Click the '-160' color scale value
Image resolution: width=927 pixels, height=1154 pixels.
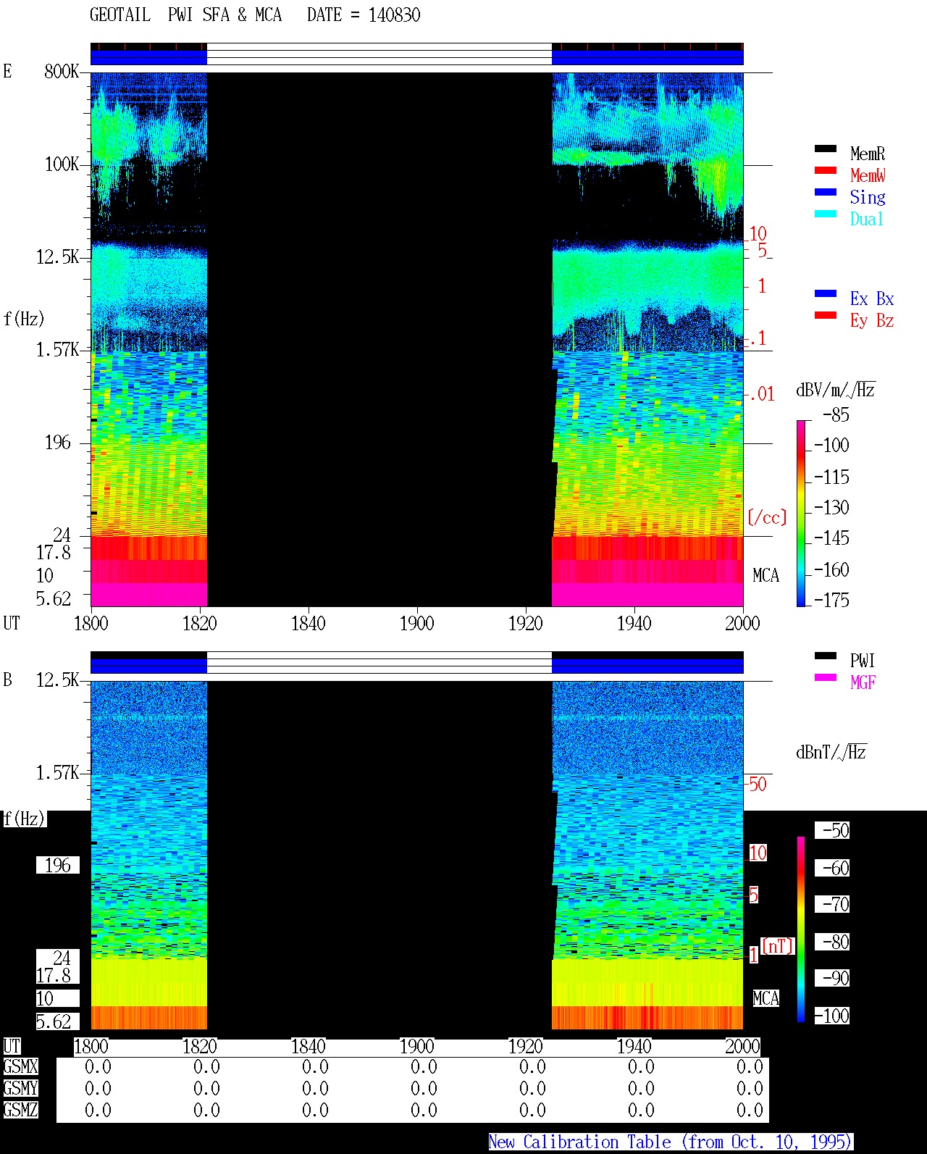click(831, 570)
